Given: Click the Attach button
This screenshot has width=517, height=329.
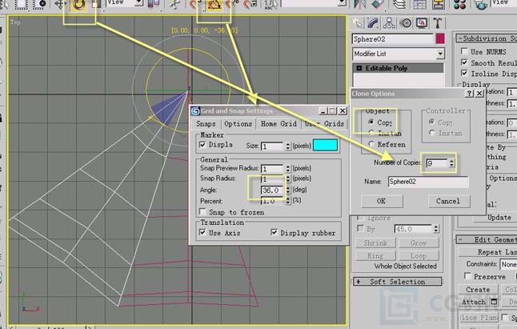Looking at the screenshot, I should click(474, 302).
